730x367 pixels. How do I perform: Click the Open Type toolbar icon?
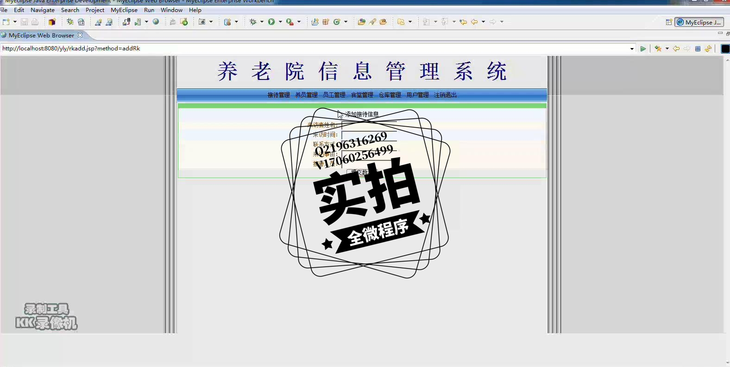[361, 22]
